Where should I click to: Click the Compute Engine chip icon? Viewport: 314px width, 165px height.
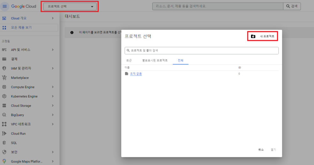4,87
